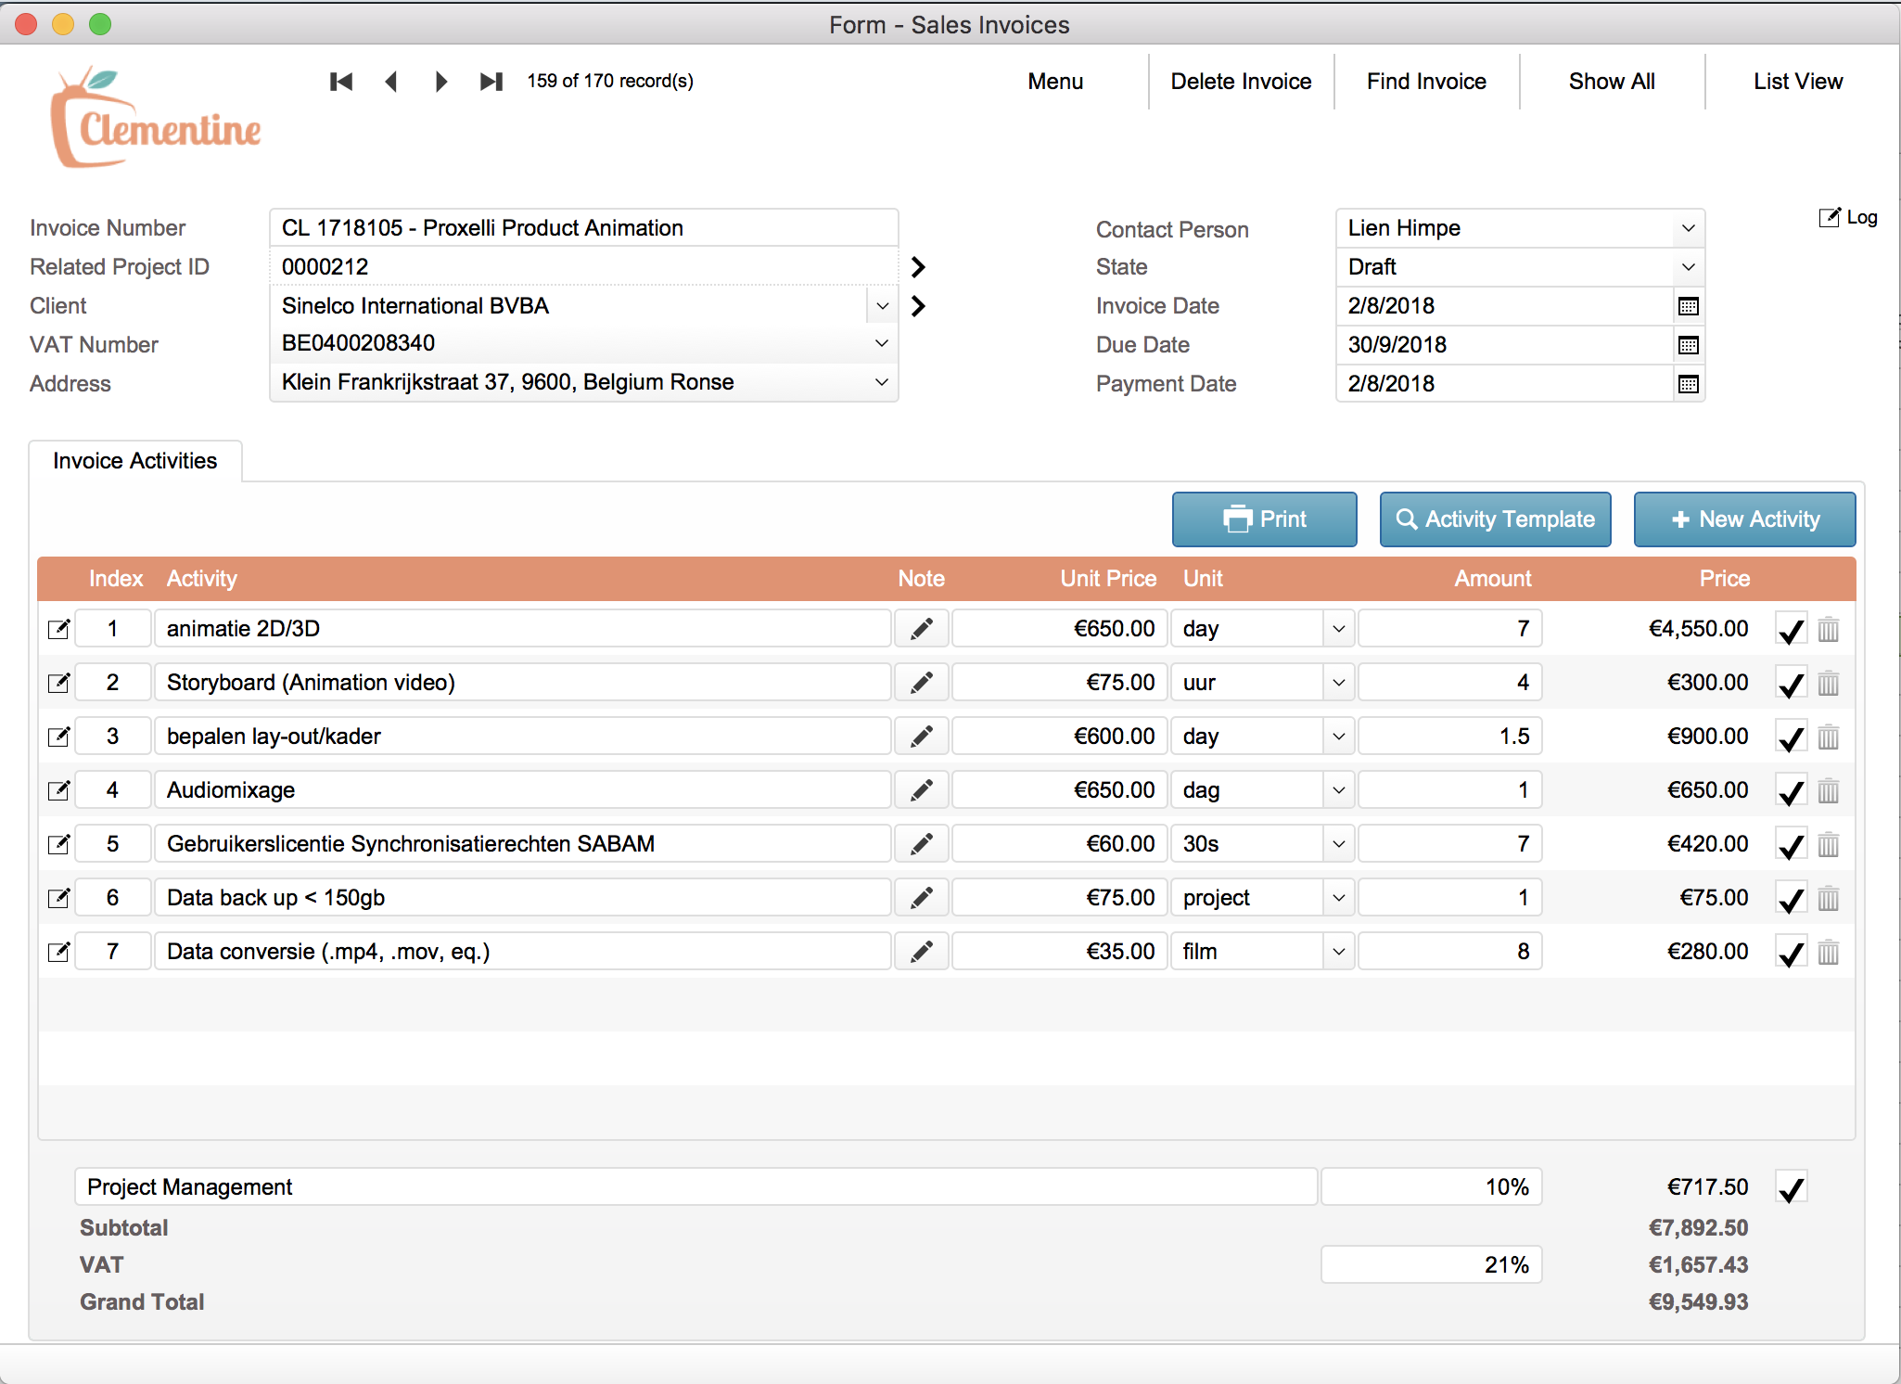The width and height of the screenshot is (1901, 1384).
Task: Edit note for Gebruikerslicentie SABAM row
Action: pyautogui.click(x=922, y=844)
